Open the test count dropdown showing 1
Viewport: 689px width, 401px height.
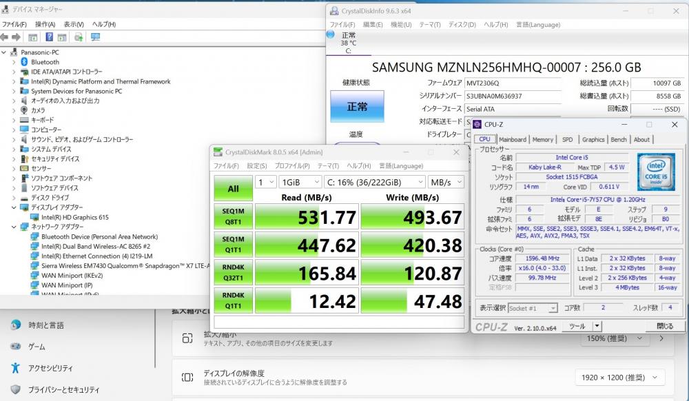tap(266, 182)
